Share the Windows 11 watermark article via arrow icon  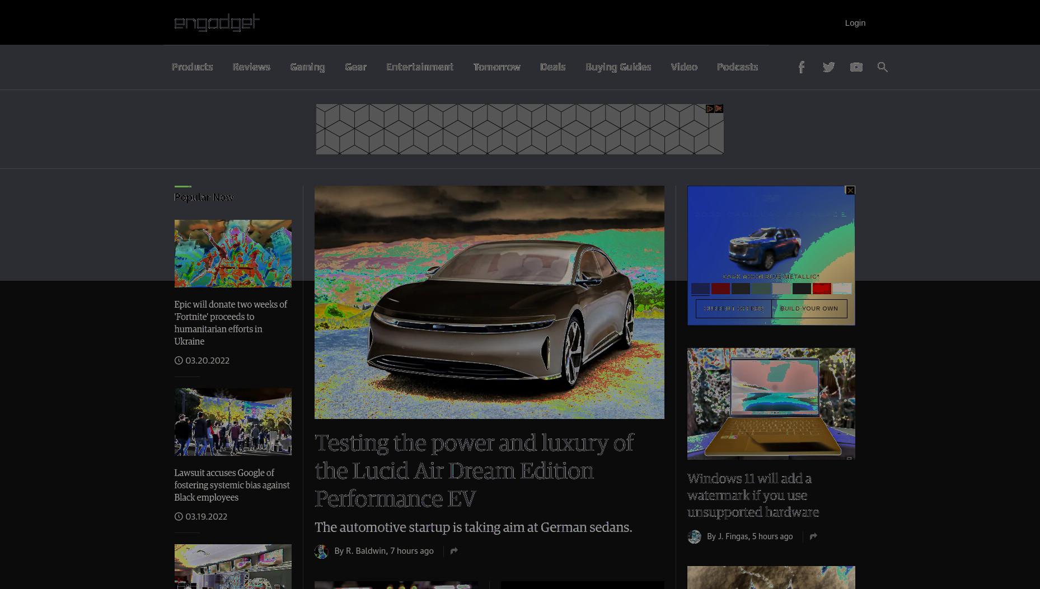813,536
